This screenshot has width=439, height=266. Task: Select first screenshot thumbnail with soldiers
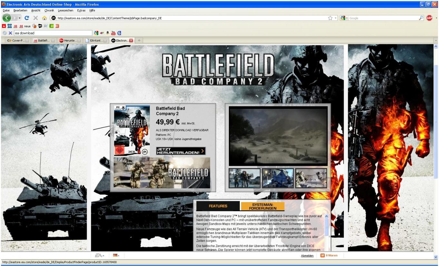point(245,178)
